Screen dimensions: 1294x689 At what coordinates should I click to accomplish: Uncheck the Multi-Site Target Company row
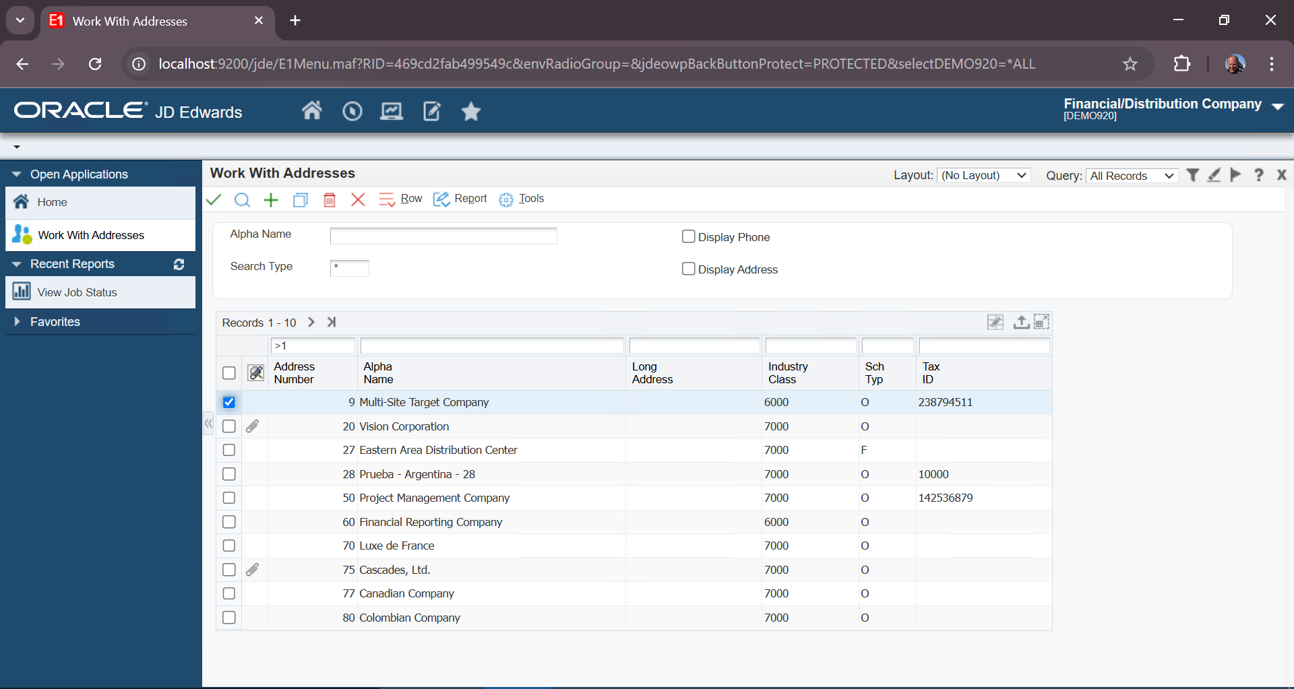[x=229, y=402]
